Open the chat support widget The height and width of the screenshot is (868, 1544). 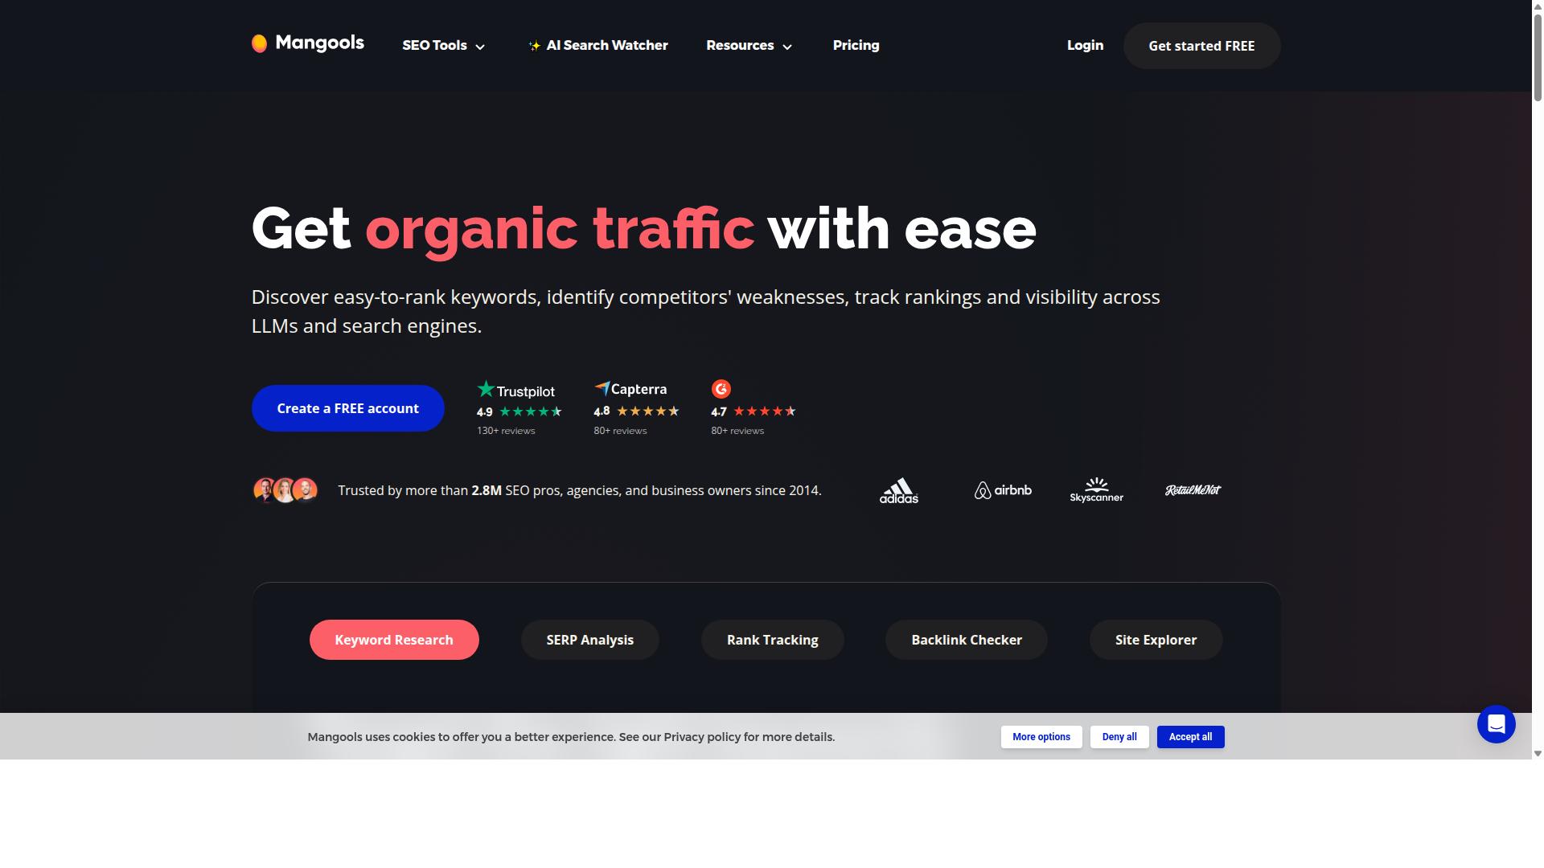[x=1496, y=724]
